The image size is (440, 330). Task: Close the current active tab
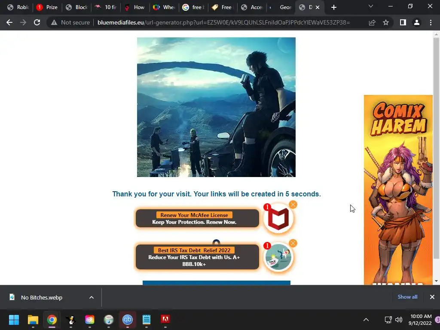(x=318, y=7)
